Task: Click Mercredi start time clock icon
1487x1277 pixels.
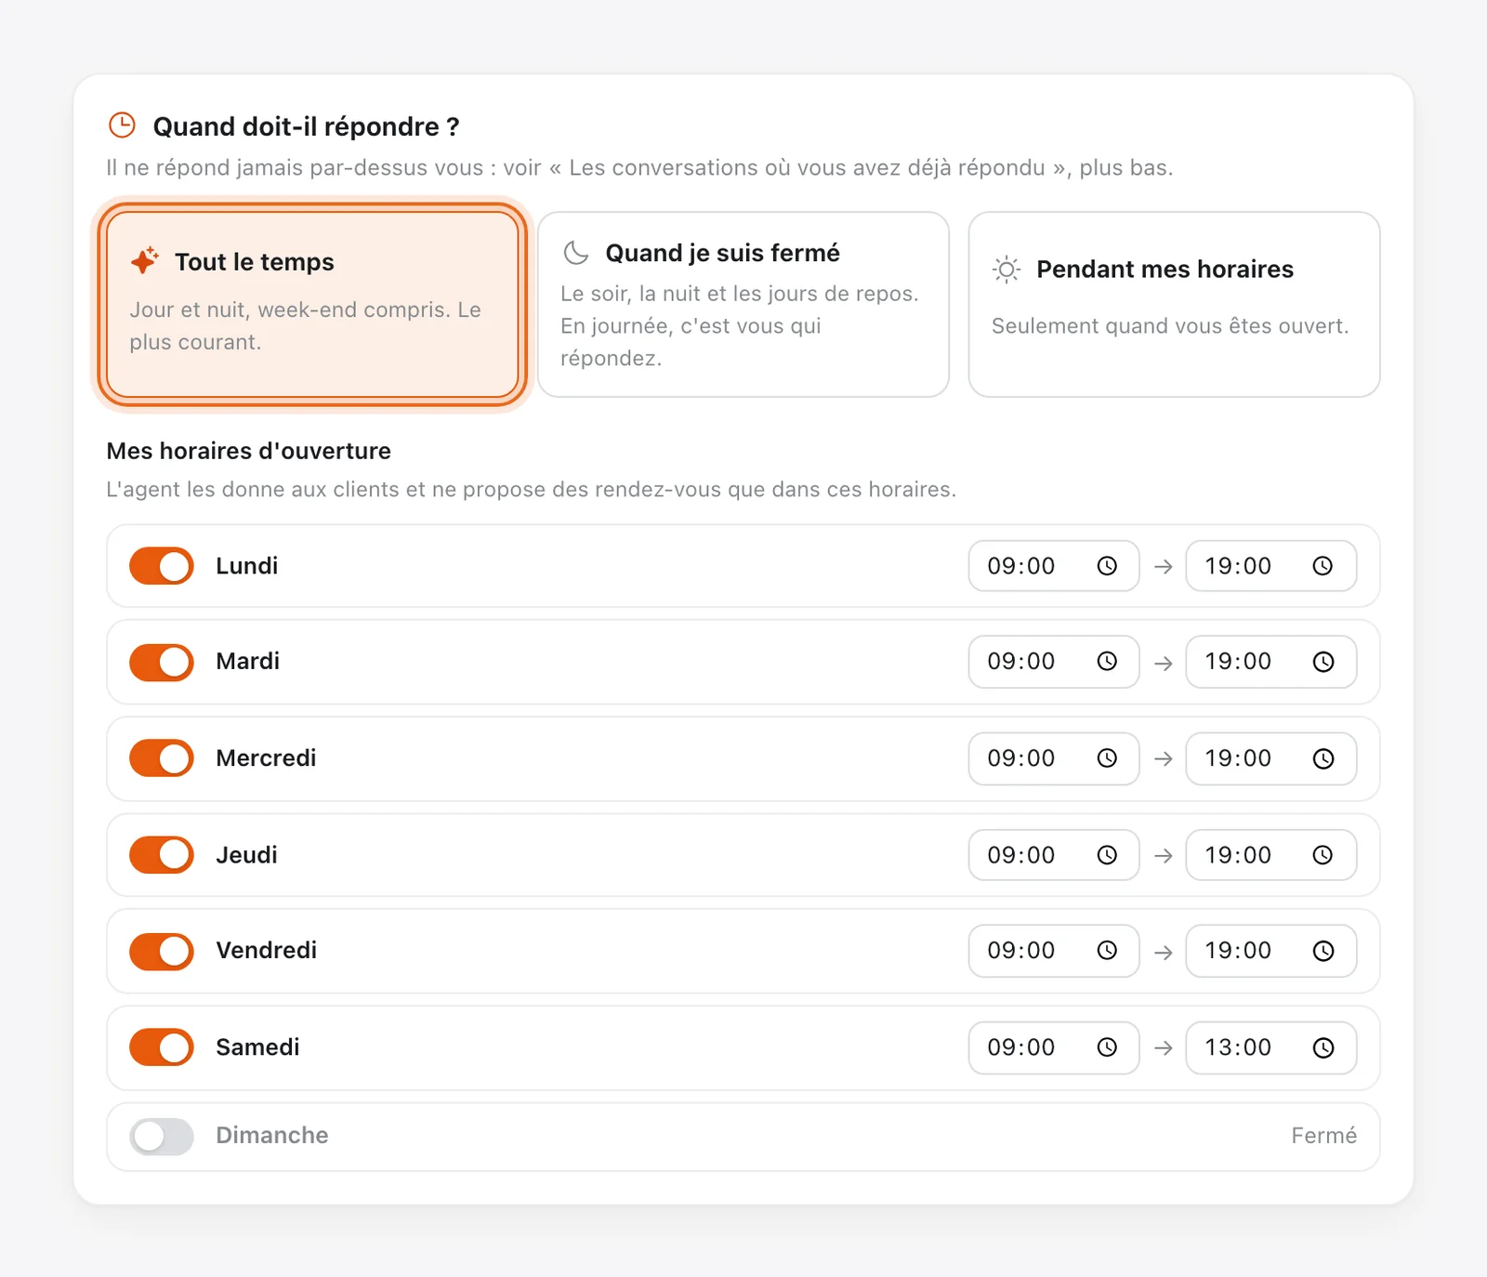Action: coord(1107,758)
